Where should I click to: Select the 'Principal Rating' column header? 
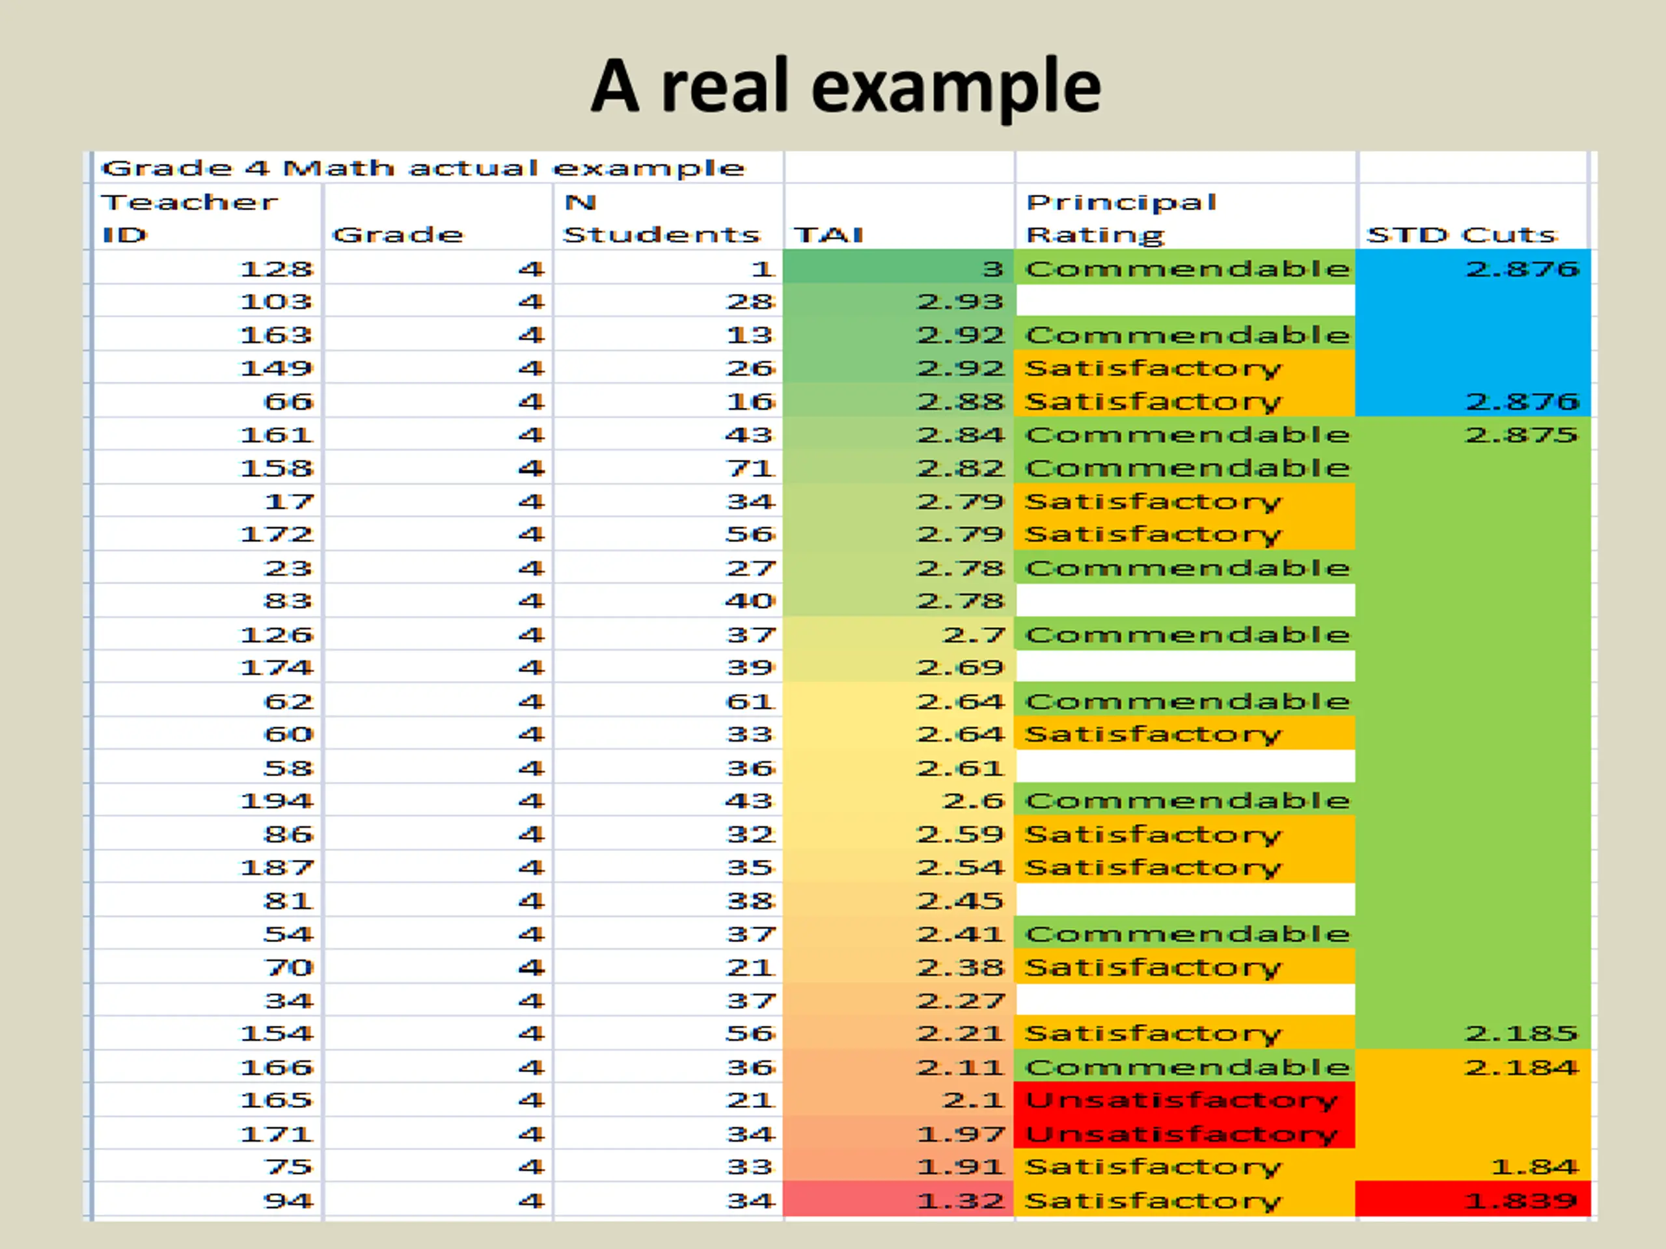(x=1186, y=217)
